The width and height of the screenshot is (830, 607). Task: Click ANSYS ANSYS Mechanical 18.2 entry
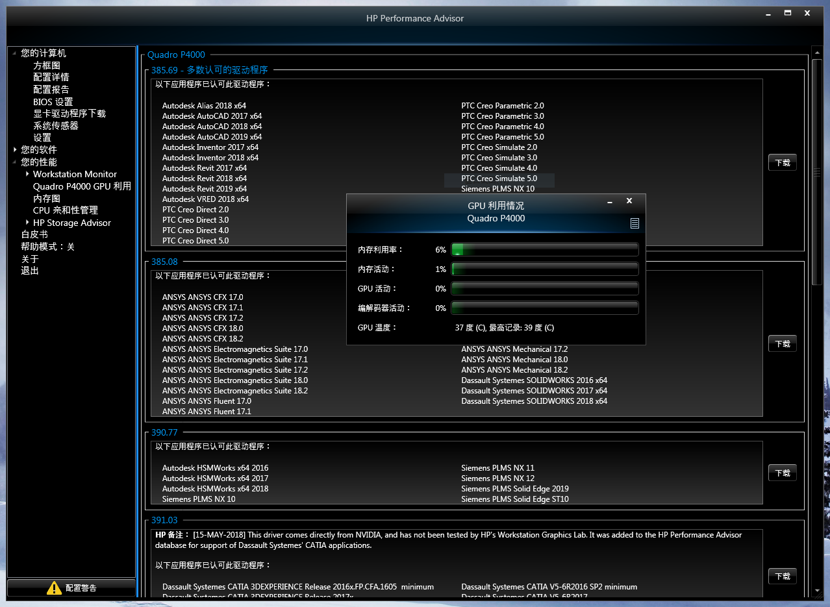514,370
